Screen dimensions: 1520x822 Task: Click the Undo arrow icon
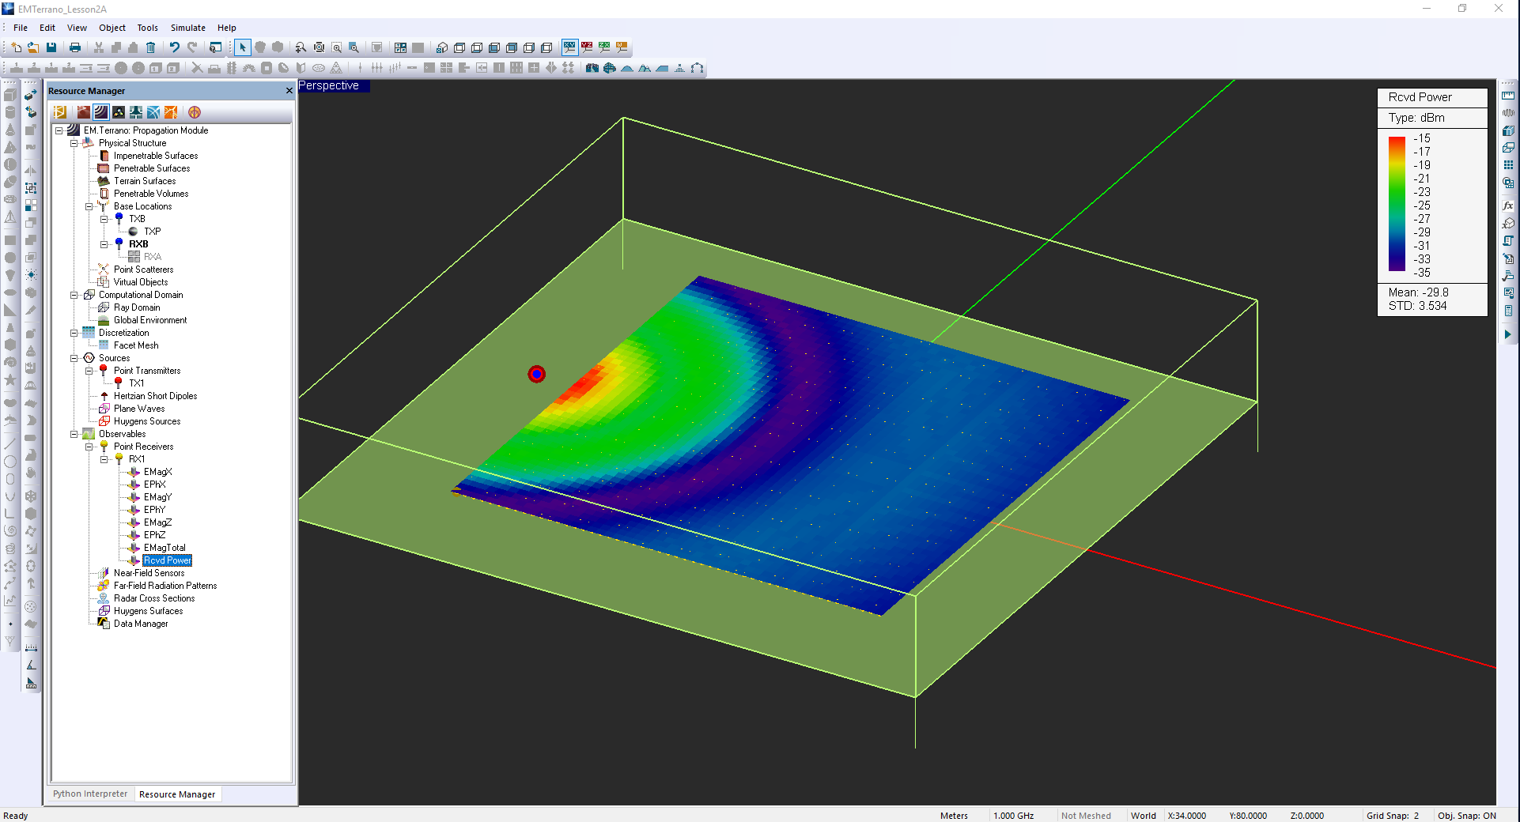(175, 47)
